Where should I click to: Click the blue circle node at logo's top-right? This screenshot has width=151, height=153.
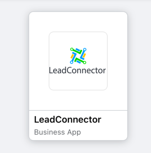click(x=85, y=49)
